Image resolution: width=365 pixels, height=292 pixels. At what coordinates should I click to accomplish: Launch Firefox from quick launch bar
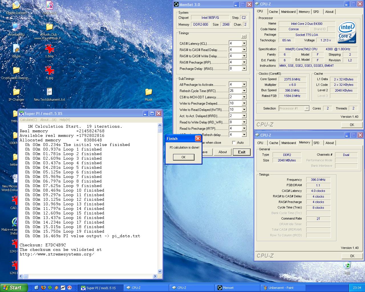[x=43, y=288]
